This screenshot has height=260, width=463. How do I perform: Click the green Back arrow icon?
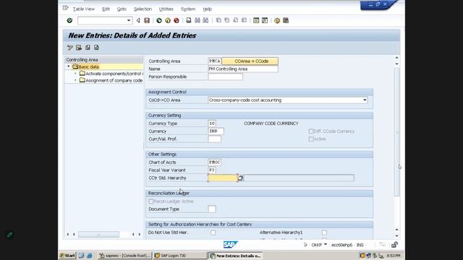click(159, 20)
